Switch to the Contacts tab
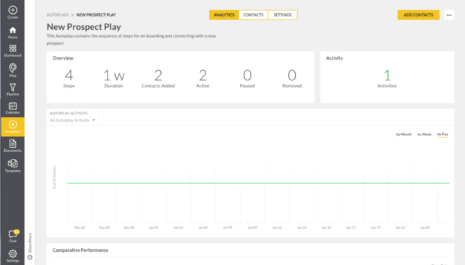 pos(253,15)
